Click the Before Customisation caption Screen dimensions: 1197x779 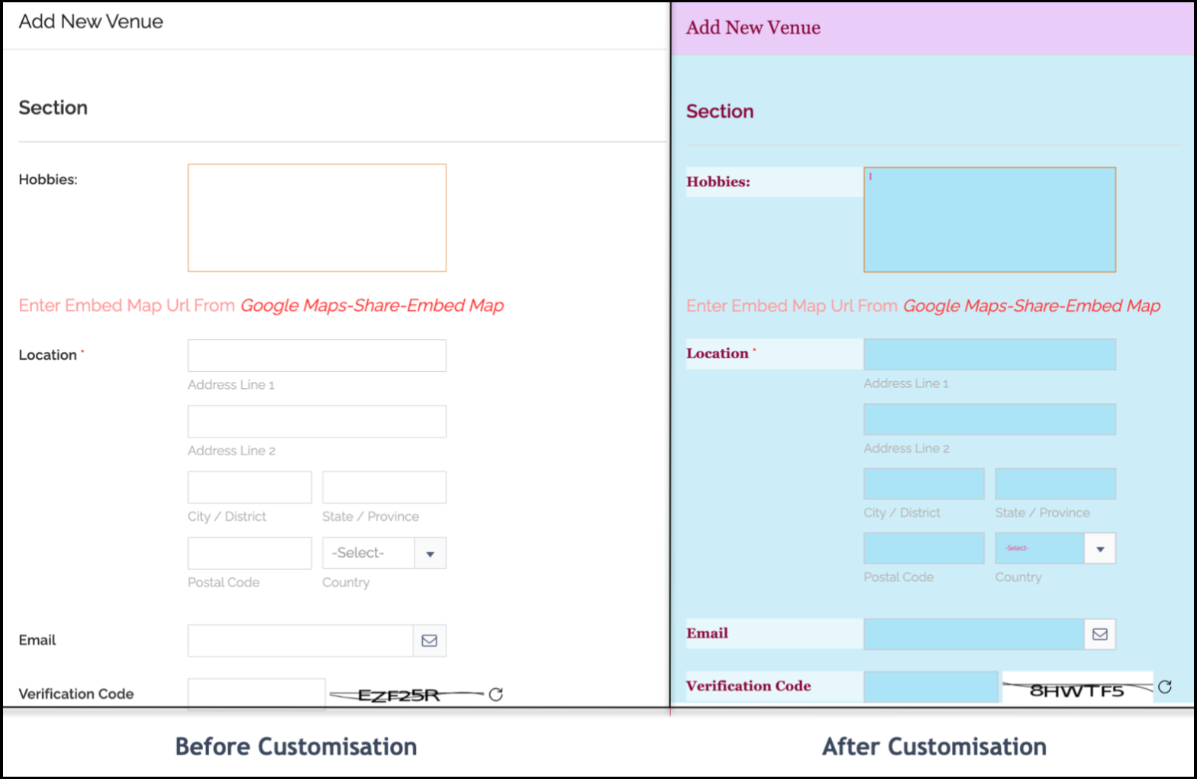pos(296,746)
